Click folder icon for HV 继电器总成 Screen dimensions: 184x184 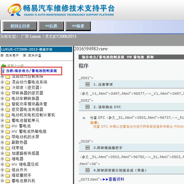8,165
